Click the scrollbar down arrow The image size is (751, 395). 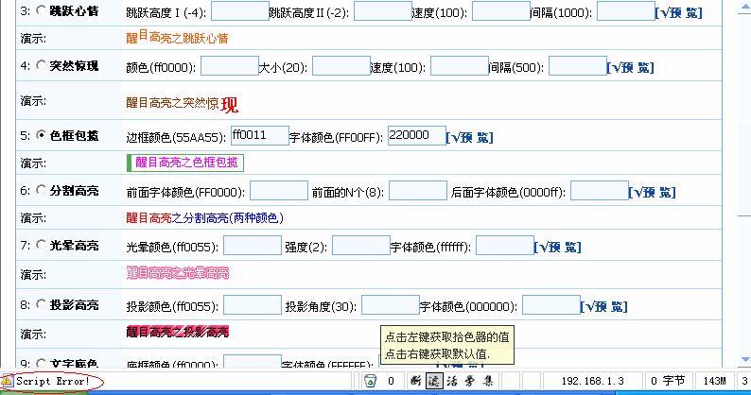click(744, 360)
